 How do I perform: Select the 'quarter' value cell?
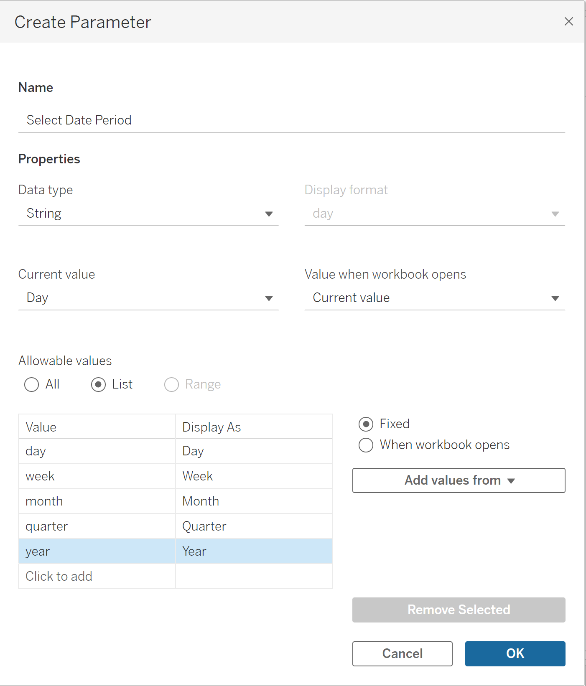97,526
